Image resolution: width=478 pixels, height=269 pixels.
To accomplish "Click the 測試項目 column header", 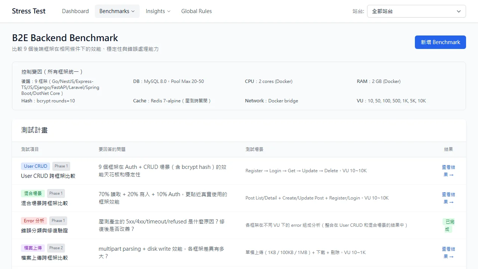I will (30, 149).
